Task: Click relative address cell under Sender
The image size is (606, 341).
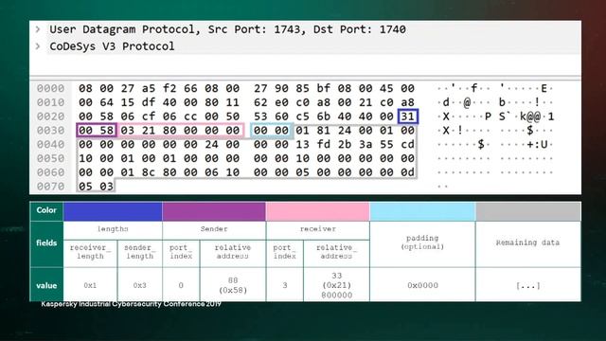Action: [233, 253]
